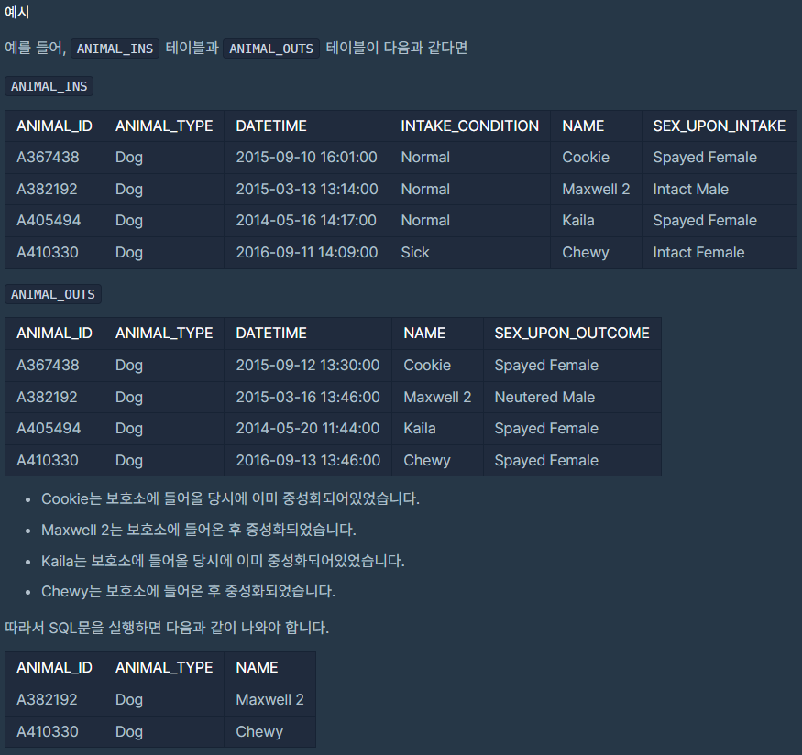Screen dimensions: 802x755
Task: Click the Neutered Male cell
Action: pos(544,397)
